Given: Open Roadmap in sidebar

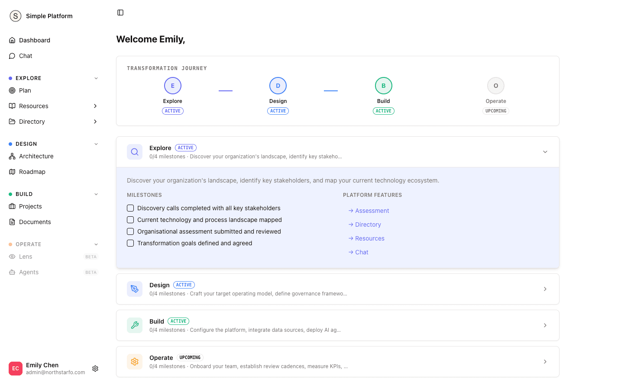Looking at the screenshot, I should point(54,172).
